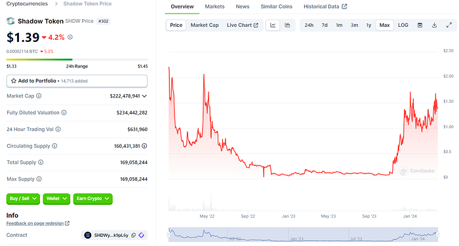
Task: Open Buy / Sell dropdown
Action: click(23, 199)
